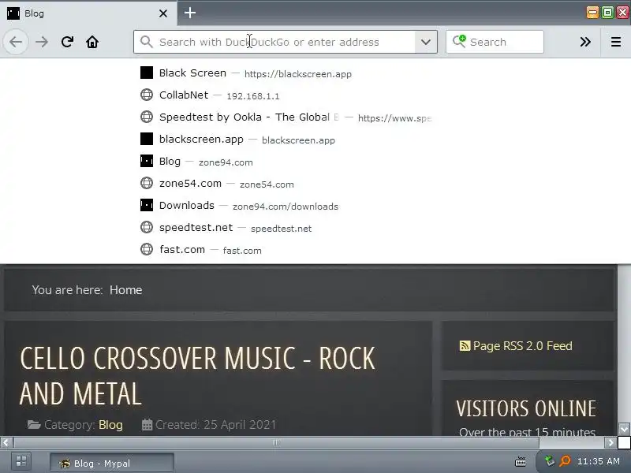Click the Created: 25 April 2021 text

click(x=215, y=425)
